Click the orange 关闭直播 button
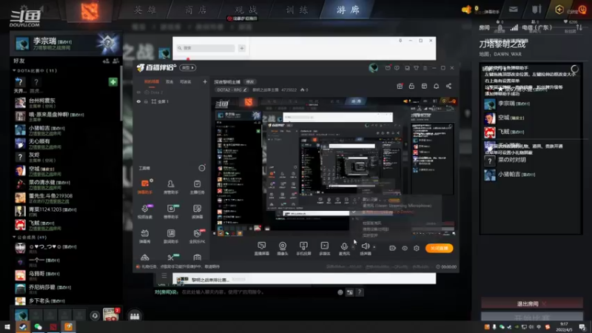Viewport: 592px width, 333px height. coord(439,248)
